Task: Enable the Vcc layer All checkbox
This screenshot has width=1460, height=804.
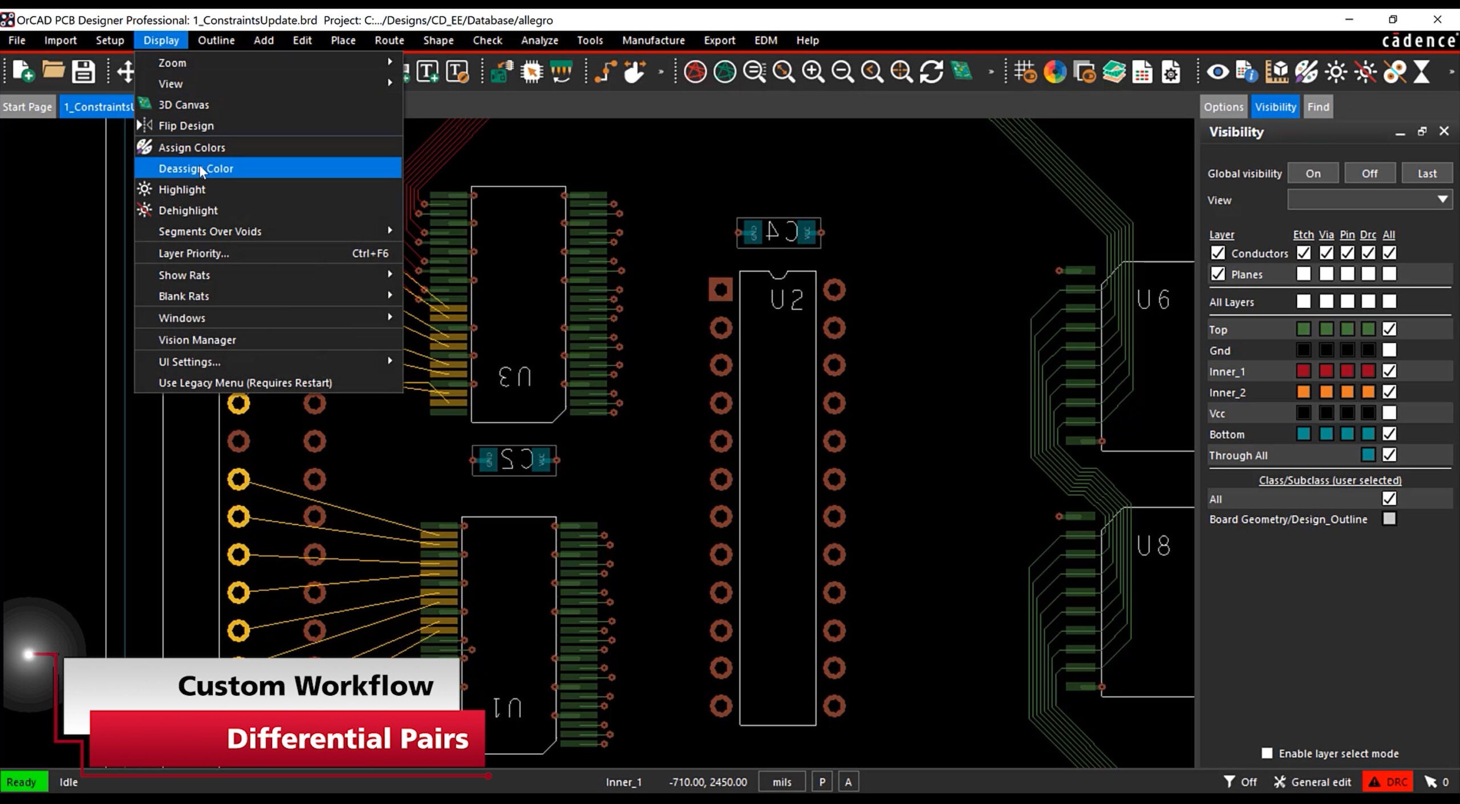Action: 1389,413
